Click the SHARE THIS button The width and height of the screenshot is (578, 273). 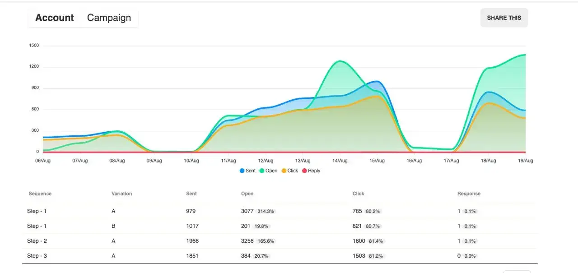pos(504,18)
